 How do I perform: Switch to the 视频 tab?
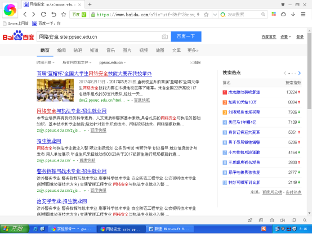[x=144, y=50]
